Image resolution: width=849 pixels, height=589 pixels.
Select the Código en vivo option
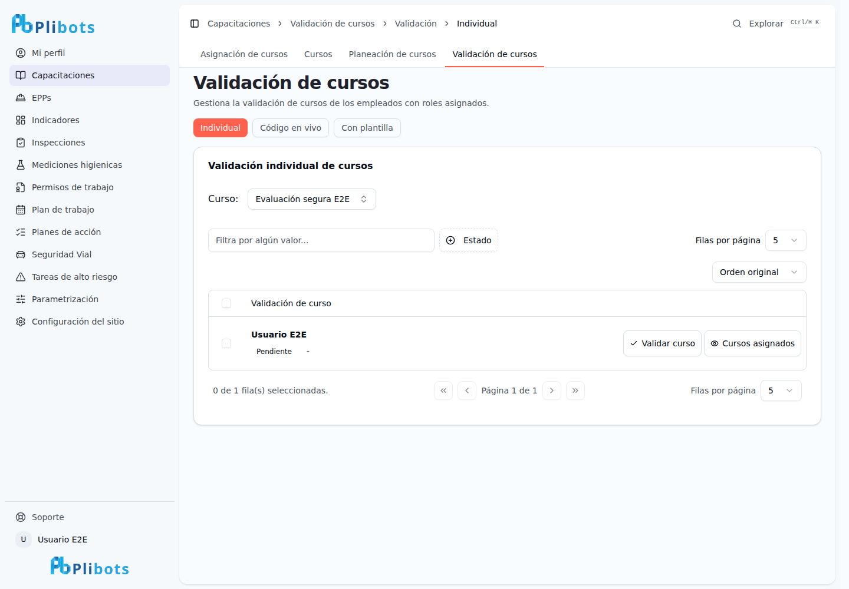click(x=291, y=128)
